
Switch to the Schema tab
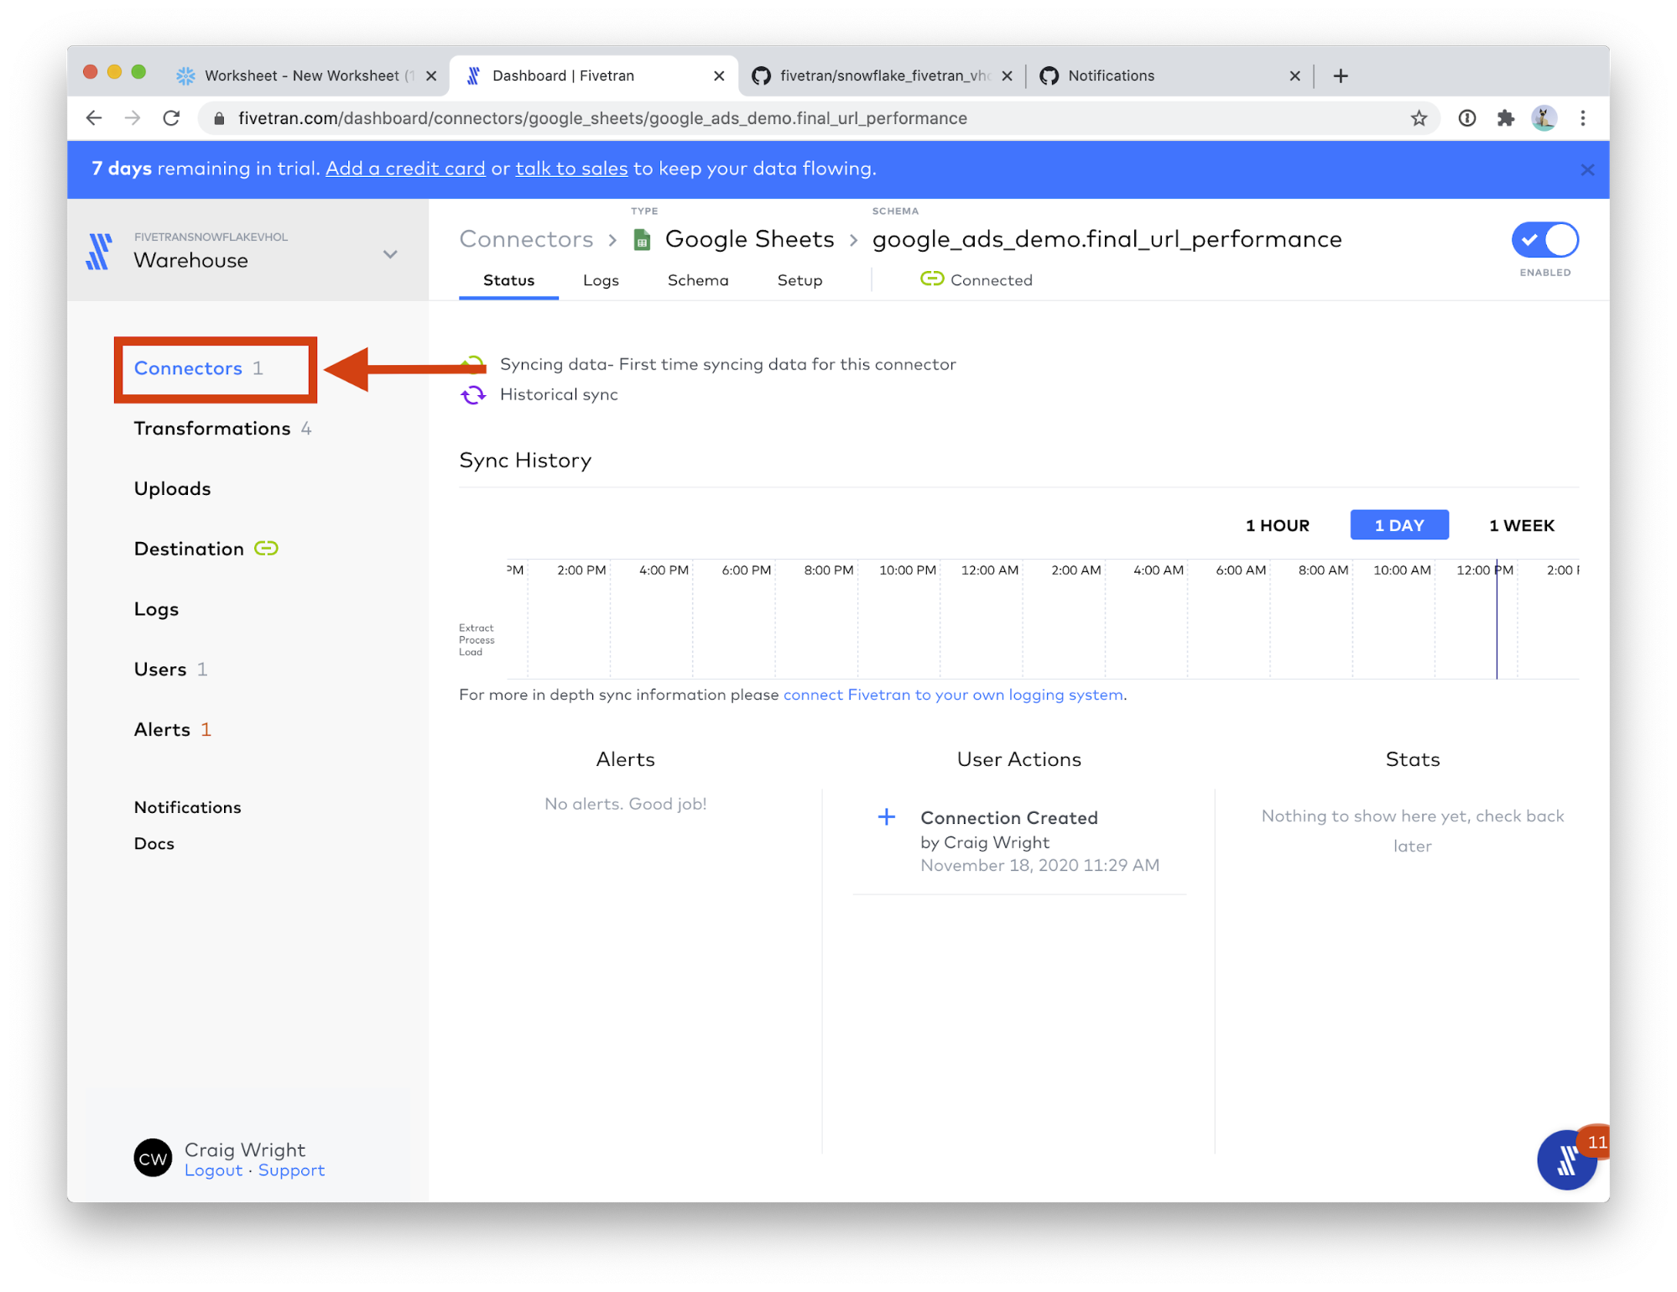pos(697,280)
